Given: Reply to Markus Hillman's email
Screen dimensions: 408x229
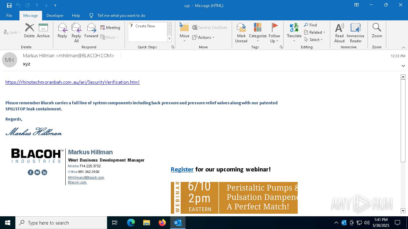Looking at the screenshot, I should (62, 31).
